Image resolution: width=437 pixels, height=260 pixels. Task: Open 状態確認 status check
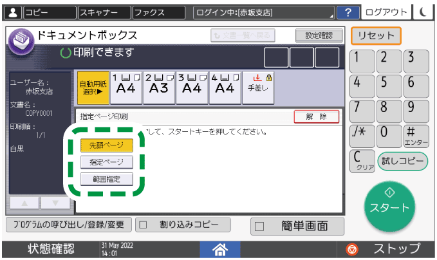(x=51, y=249)
